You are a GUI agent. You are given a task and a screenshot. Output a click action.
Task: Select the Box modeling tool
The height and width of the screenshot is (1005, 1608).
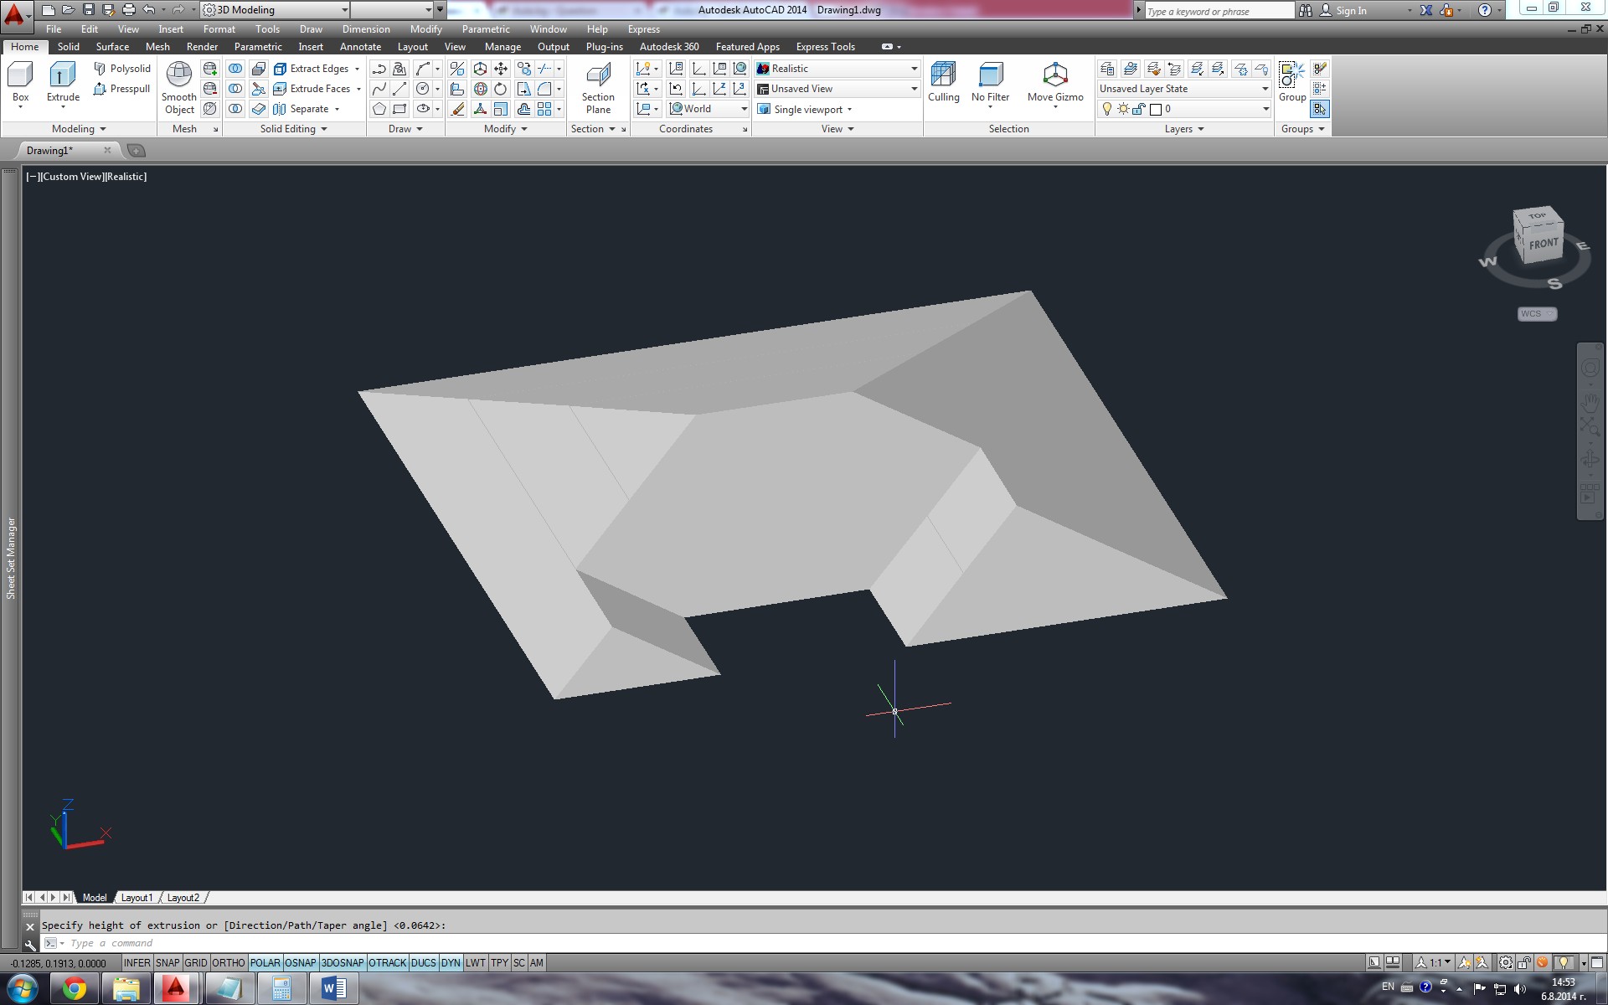click(20, 82)
